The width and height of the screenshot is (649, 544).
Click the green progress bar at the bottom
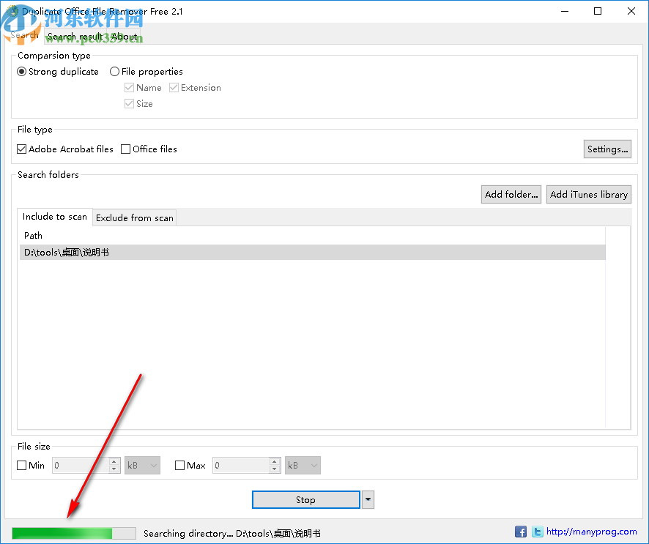[73, 532]
